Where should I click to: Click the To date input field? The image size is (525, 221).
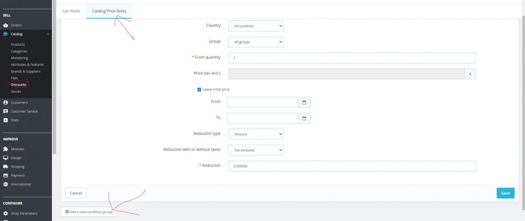262,118
